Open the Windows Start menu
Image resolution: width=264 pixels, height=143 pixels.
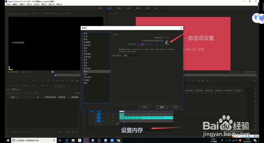8,140
